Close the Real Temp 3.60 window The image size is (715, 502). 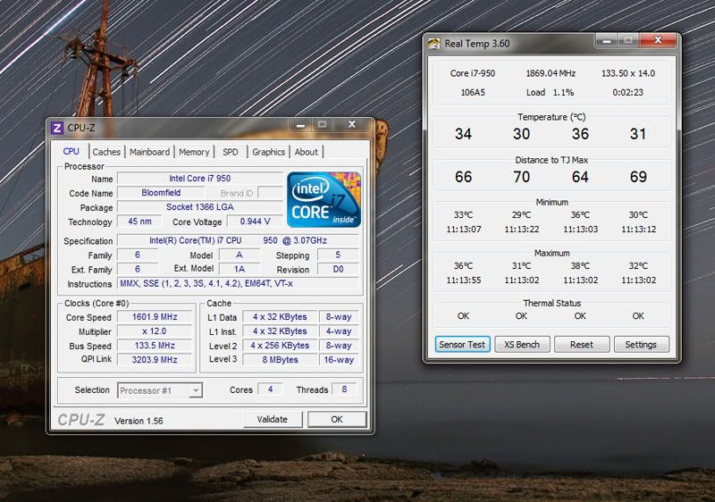coord(657,41)
